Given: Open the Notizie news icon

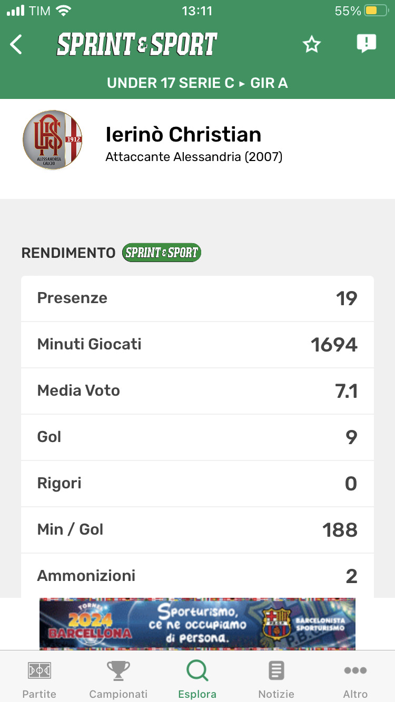Looking at the screenshot, I should tap(276, 670).
